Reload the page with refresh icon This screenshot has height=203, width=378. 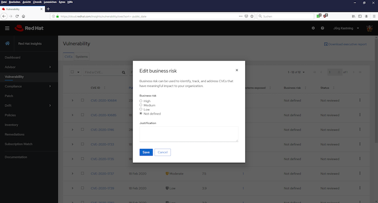pyautogui.click(x=17, y=16)
